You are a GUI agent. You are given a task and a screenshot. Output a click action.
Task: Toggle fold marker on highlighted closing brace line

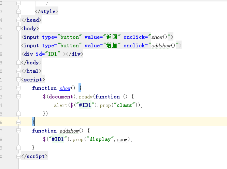pos(18,122)
